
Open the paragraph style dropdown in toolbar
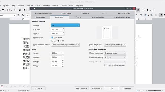[14, 15]
